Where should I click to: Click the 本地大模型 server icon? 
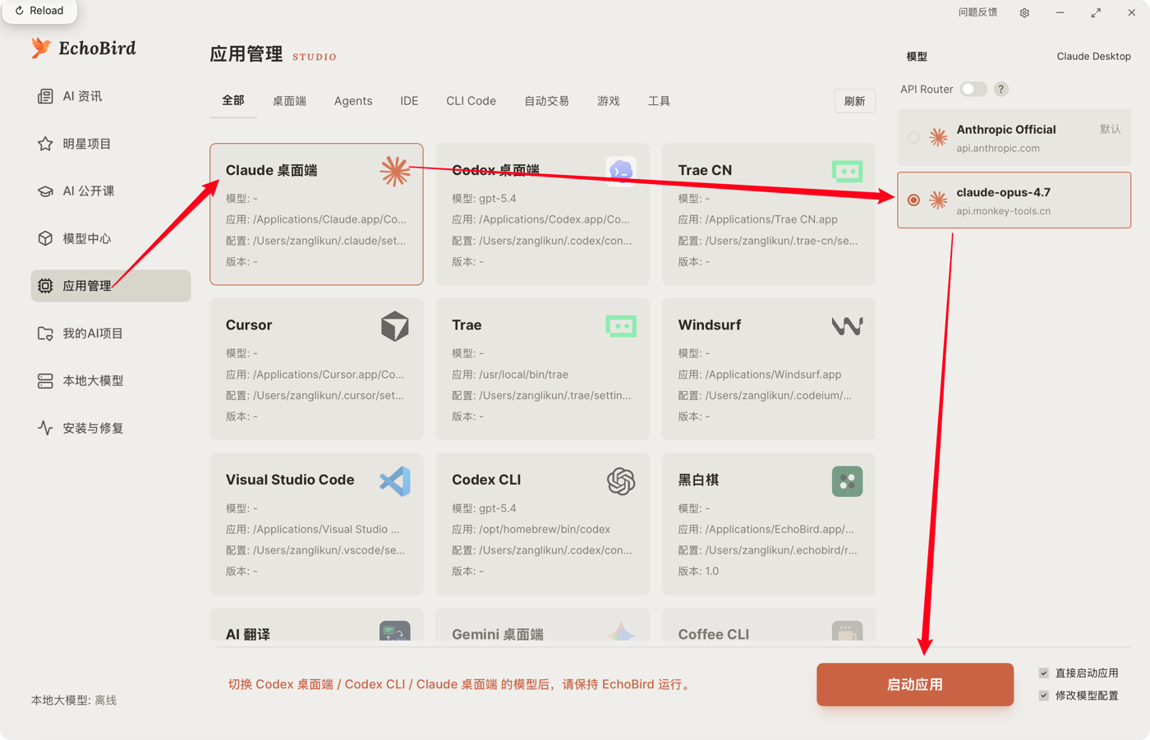tap(45, 381)
